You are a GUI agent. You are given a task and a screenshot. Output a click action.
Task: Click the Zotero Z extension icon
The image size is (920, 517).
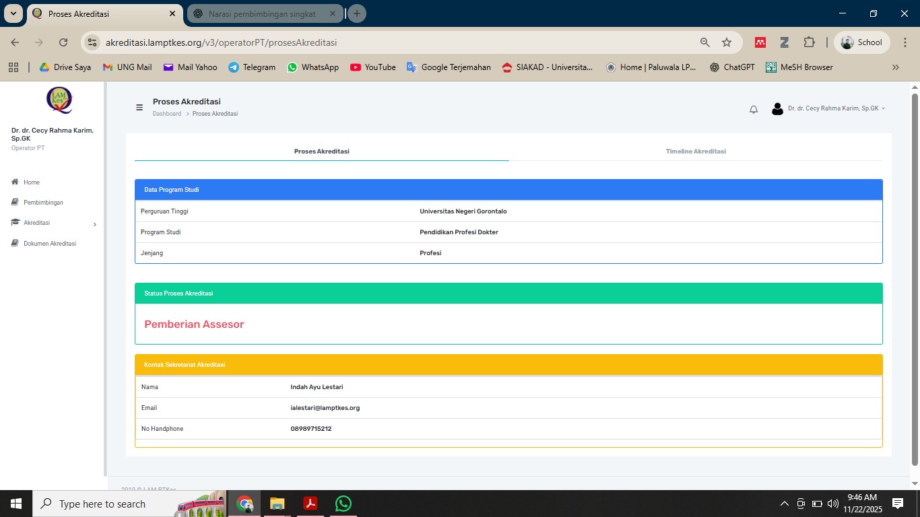[x=785, y=42]
